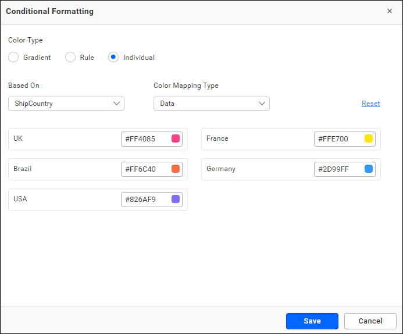Viewport: 403px width, 334px height.
Task: Select the Individual color type
Action: [113, 58]
